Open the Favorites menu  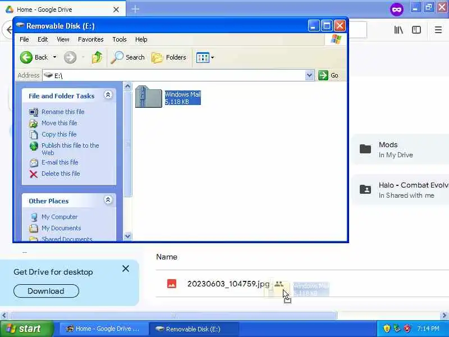point(90,39)
